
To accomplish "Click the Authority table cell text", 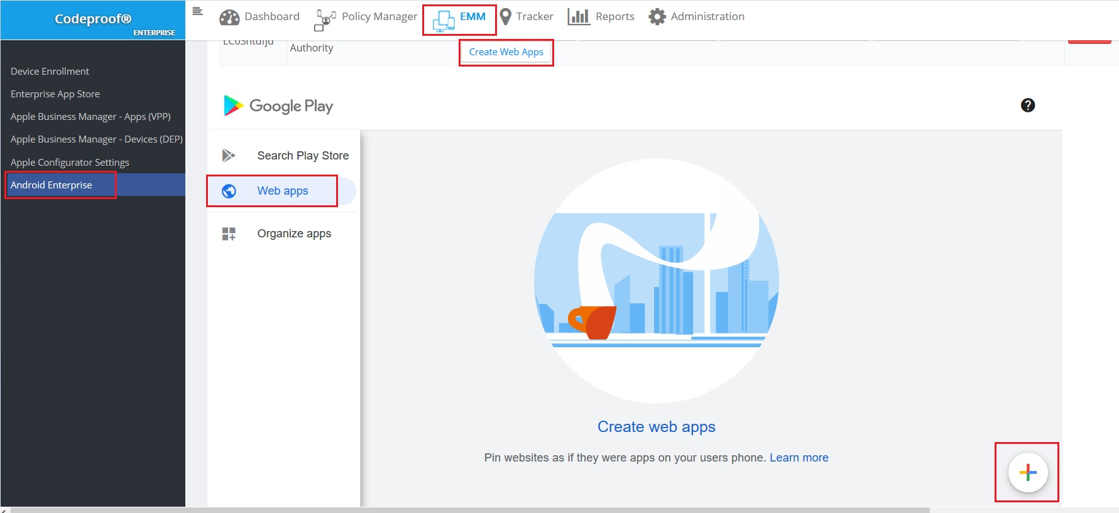I will (x=312, y=48).
